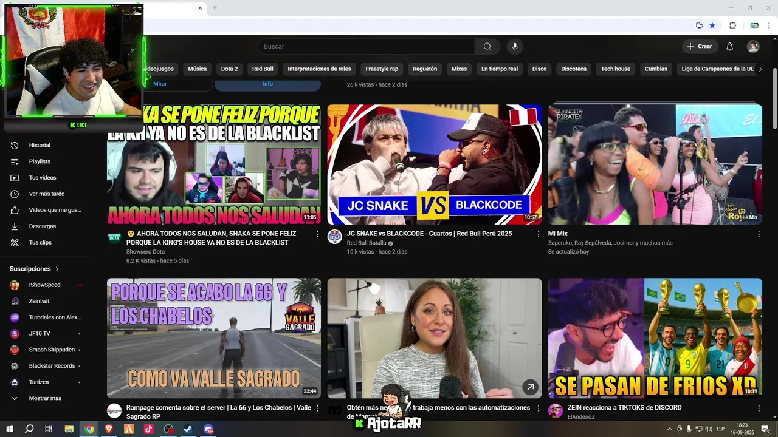778x437 pixels.
Task: Open the Chrome profile avatar
Action: pos(754,25)
